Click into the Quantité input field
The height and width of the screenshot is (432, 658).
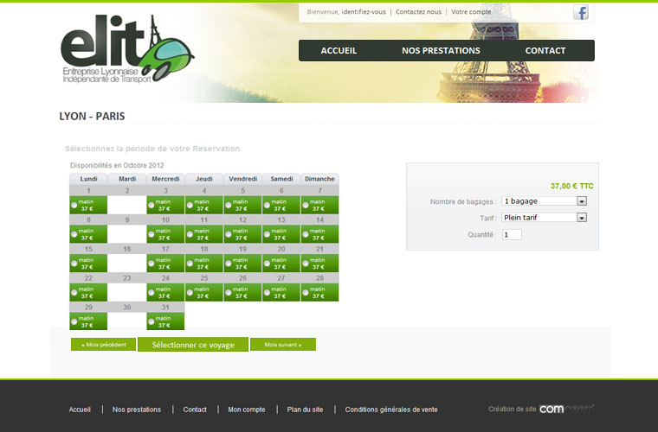[x=511, y=234]
